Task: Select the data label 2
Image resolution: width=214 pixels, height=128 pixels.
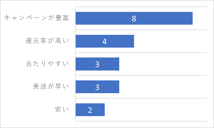Action: pyautogui.click(x=90, y=110)
